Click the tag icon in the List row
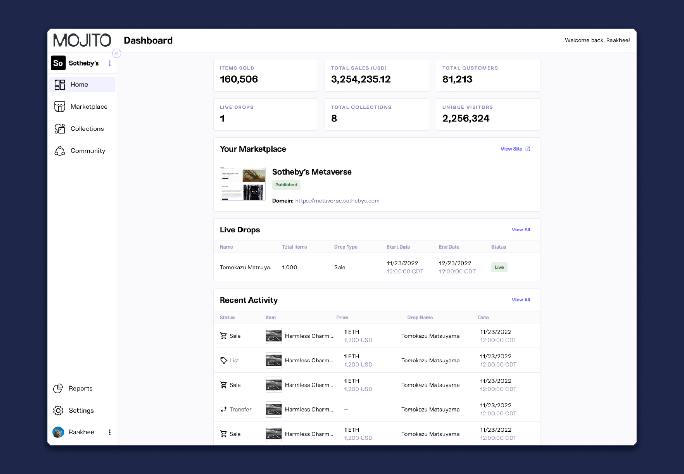This screenshot has height=474, width=684. pos(223,360)
